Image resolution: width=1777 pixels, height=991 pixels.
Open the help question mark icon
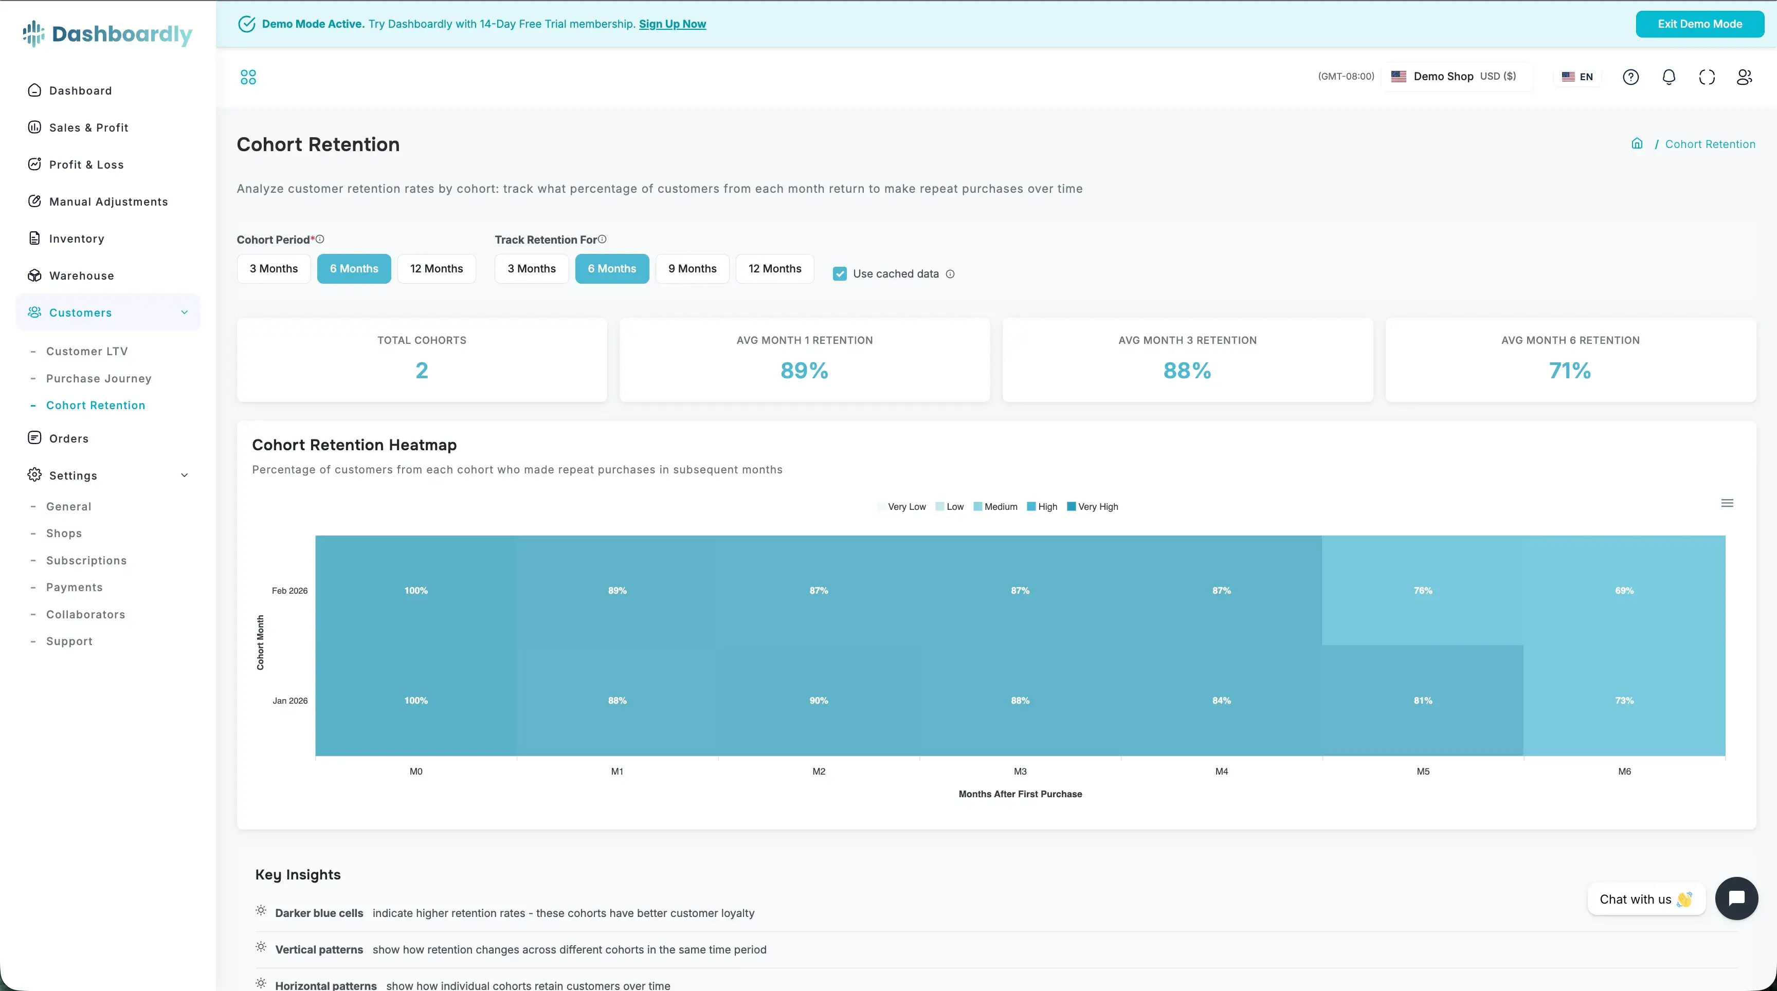pos(1630,77)
